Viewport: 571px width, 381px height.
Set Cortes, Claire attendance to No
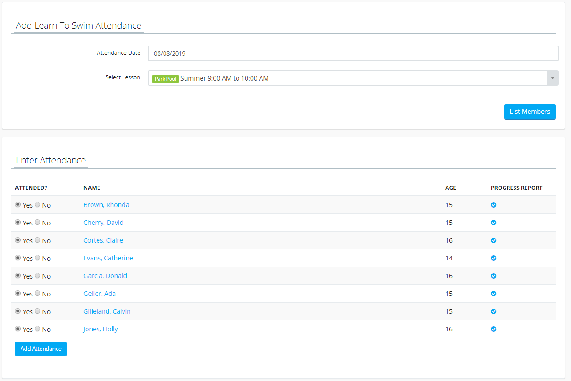click(x=37, y=240)
